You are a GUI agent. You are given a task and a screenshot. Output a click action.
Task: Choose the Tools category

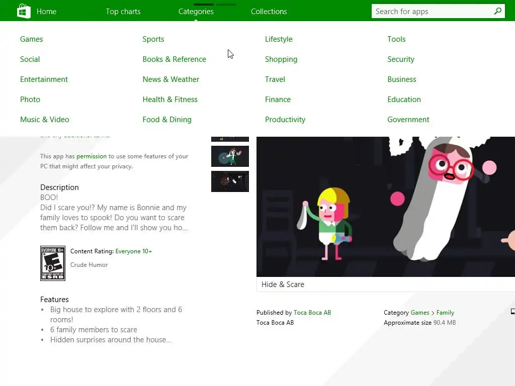pos(396,39)
